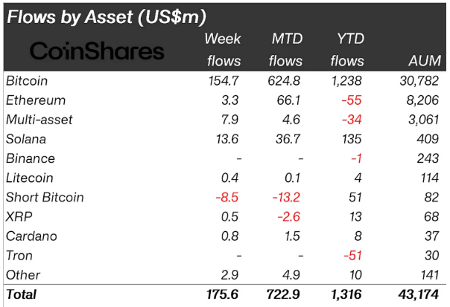The width and height of the screenshot is (450, 307).
Task: Click the Bitcoin row label
Action: [x=28, y=80]
